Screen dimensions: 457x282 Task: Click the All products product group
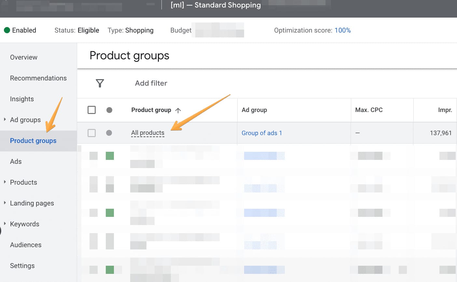coord(148,133)
